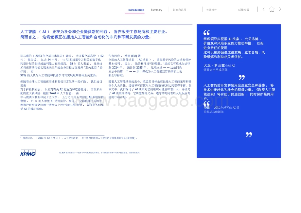Screen dimensions: 301x213
Task: Click the copyright notice © 2024
Action: point(100,153)
